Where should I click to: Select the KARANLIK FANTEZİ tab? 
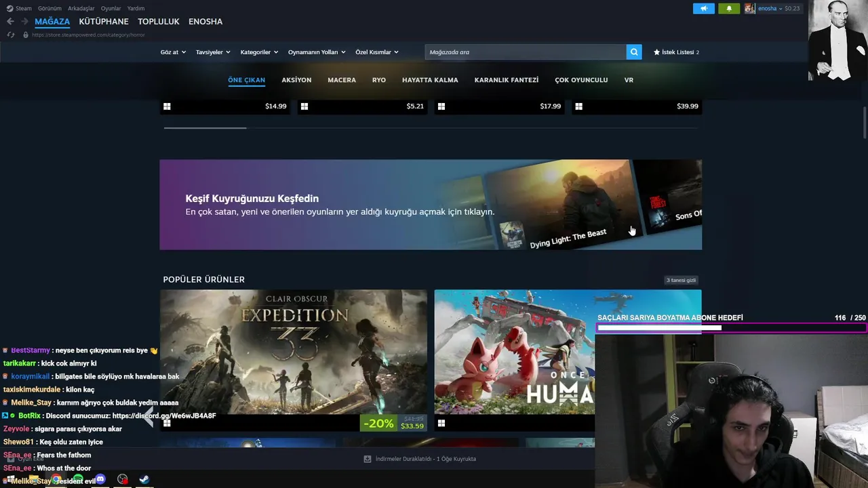coord(507,80)
